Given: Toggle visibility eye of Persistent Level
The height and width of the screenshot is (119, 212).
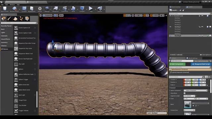Looking at the screenshot, I should [170, 16].
